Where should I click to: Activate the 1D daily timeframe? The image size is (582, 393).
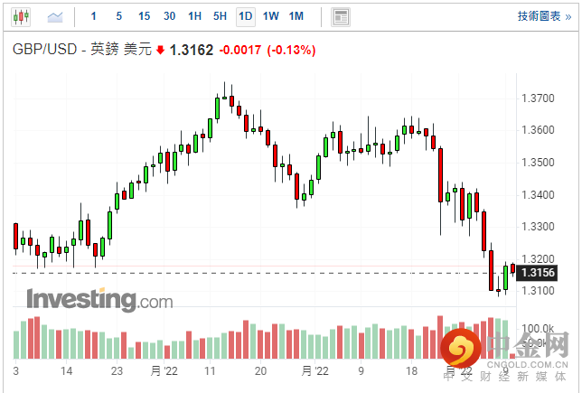click(245, 16)
